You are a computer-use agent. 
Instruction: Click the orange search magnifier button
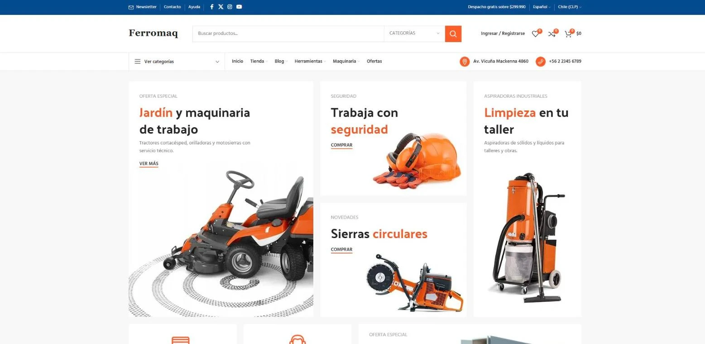coord(453,33)
